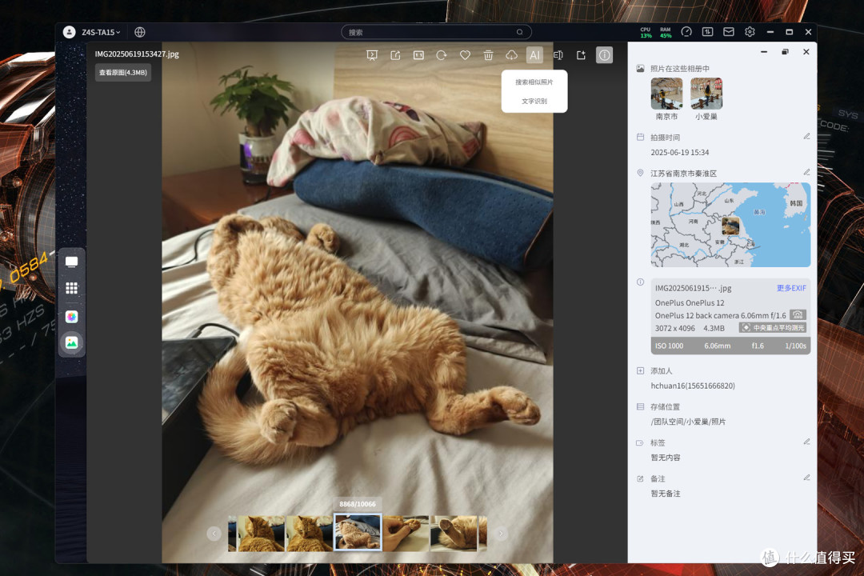Image resolution: width=864 pixels, height=576 pixels.
Task: Click the rename icon in photo toolbar
Action: tap(558, 55)
